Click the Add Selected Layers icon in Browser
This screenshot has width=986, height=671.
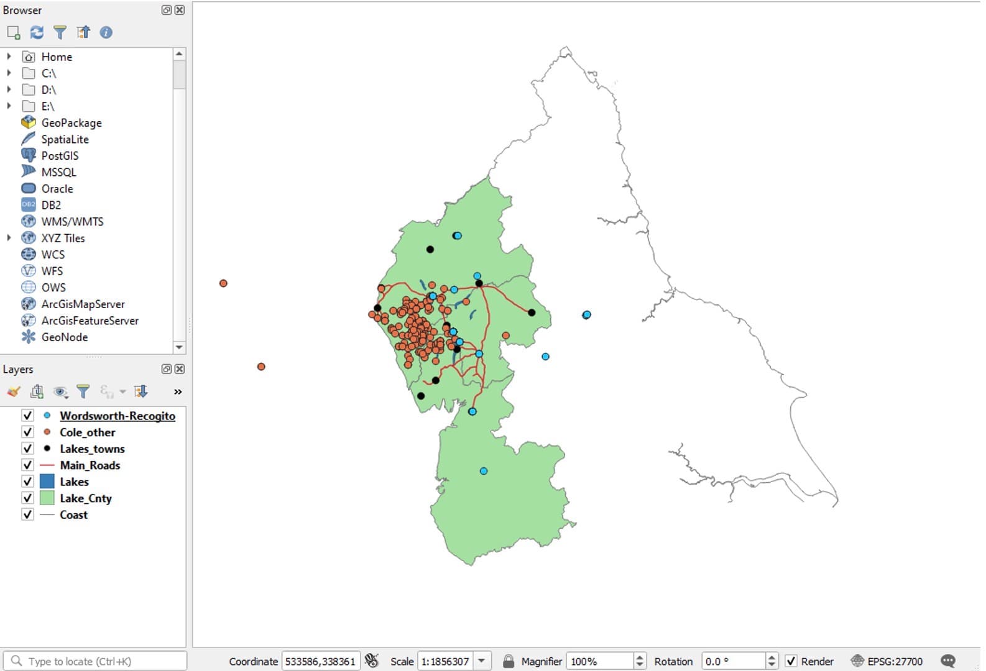pyautogui.click(x=13, y=32)
